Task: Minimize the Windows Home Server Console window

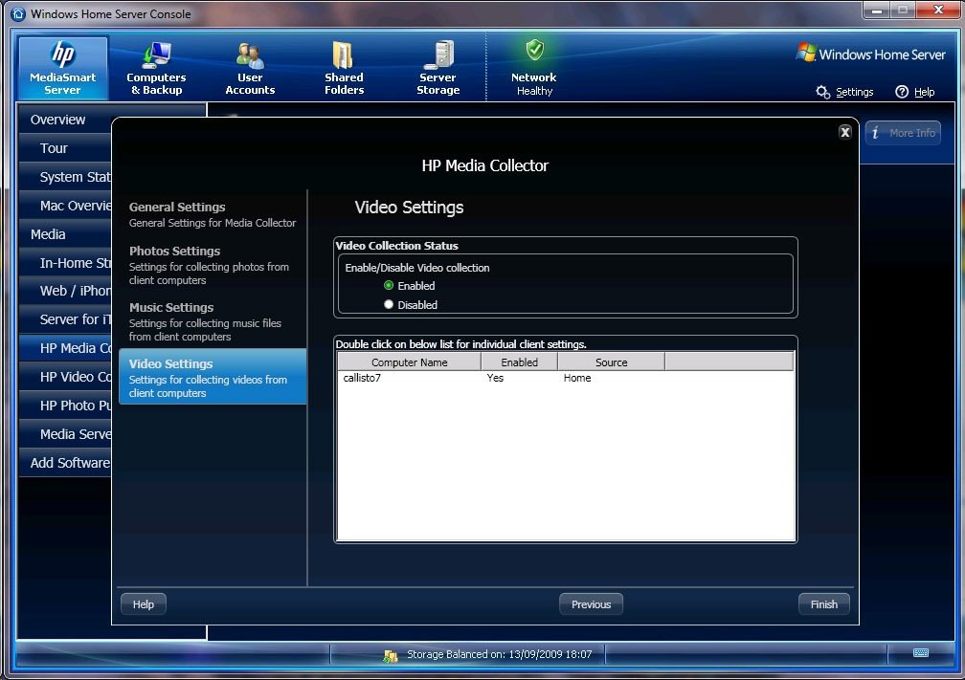Action: [x=876, y=10]
